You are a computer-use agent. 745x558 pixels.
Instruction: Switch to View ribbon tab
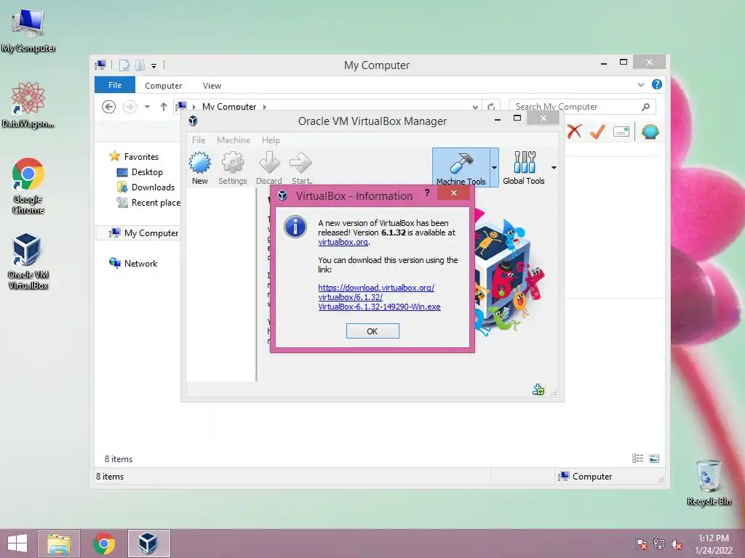click(x=212, y=86)
